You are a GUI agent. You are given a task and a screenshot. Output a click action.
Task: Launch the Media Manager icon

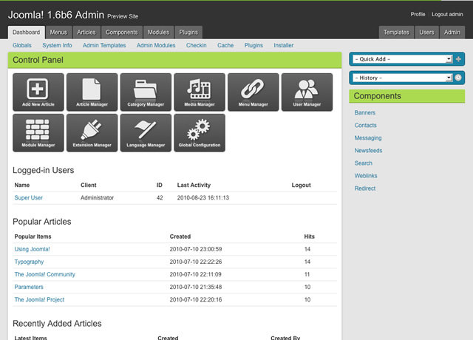[x=200, y=92]
